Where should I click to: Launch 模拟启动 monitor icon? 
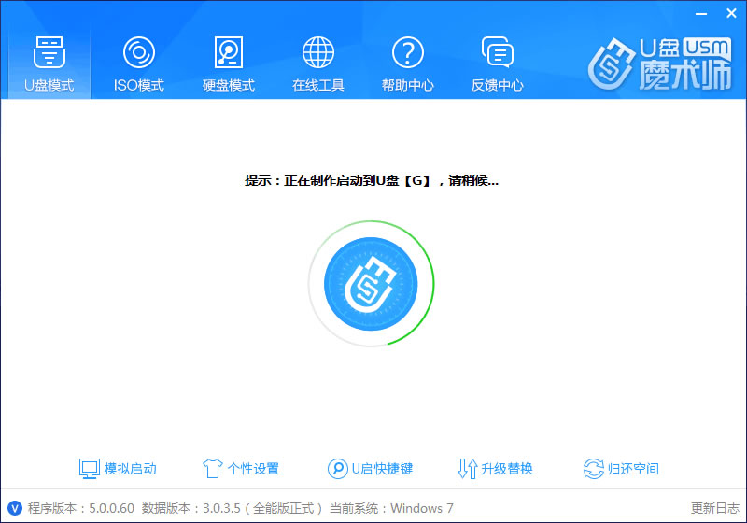[x=90, y=468]
